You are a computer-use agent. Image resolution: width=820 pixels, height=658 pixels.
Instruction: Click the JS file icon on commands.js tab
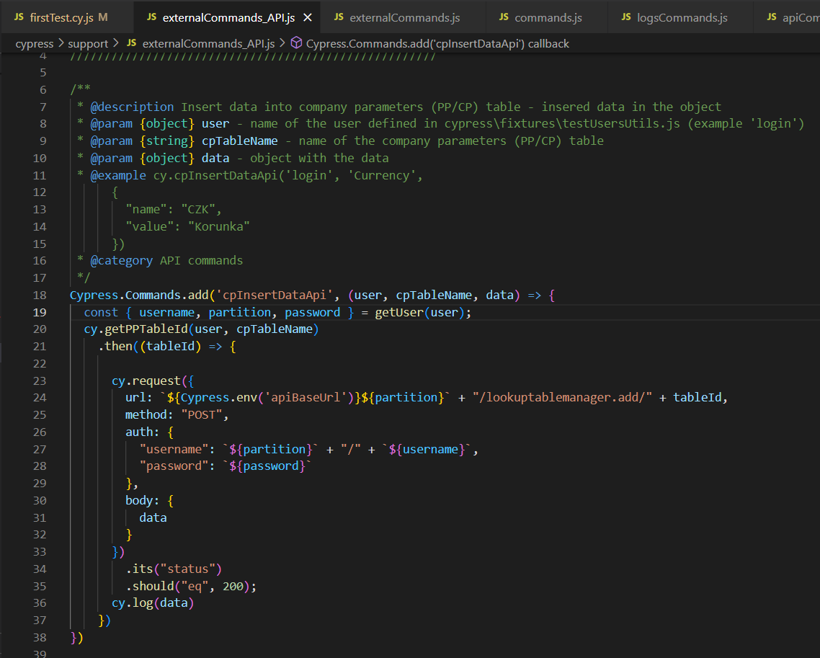(x=503, y=17)
